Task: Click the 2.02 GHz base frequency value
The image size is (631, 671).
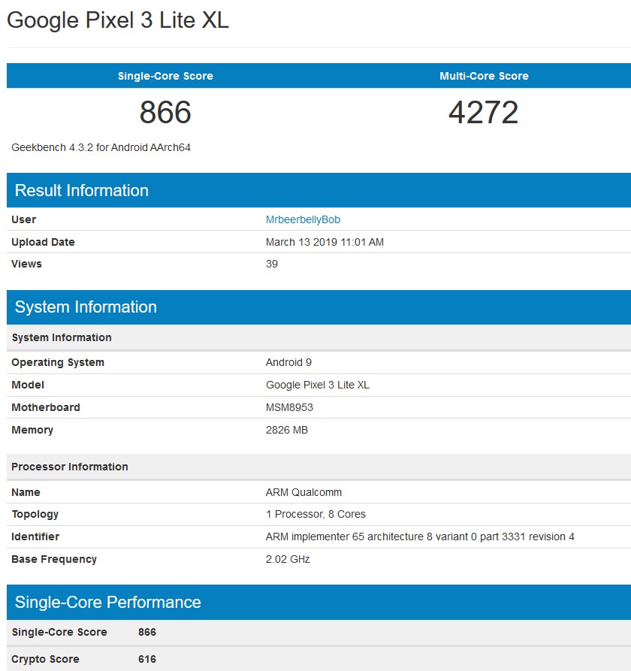Action: coord(288,559)
